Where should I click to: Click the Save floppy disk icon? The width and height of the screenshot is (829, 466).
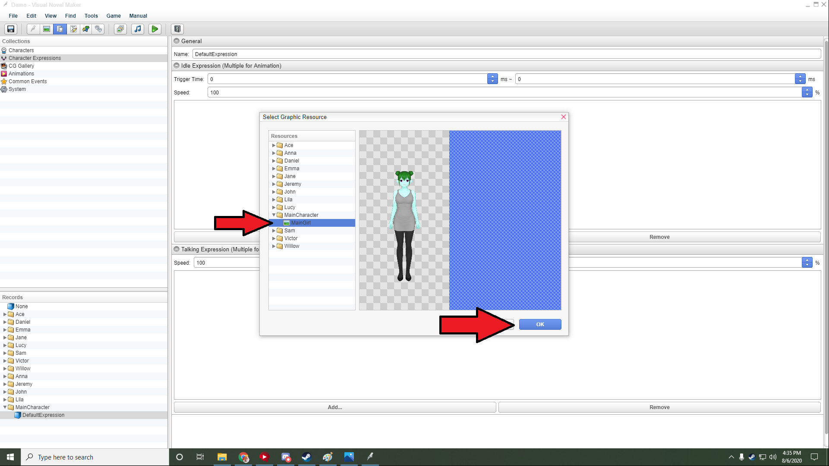(x=11, y=29)
